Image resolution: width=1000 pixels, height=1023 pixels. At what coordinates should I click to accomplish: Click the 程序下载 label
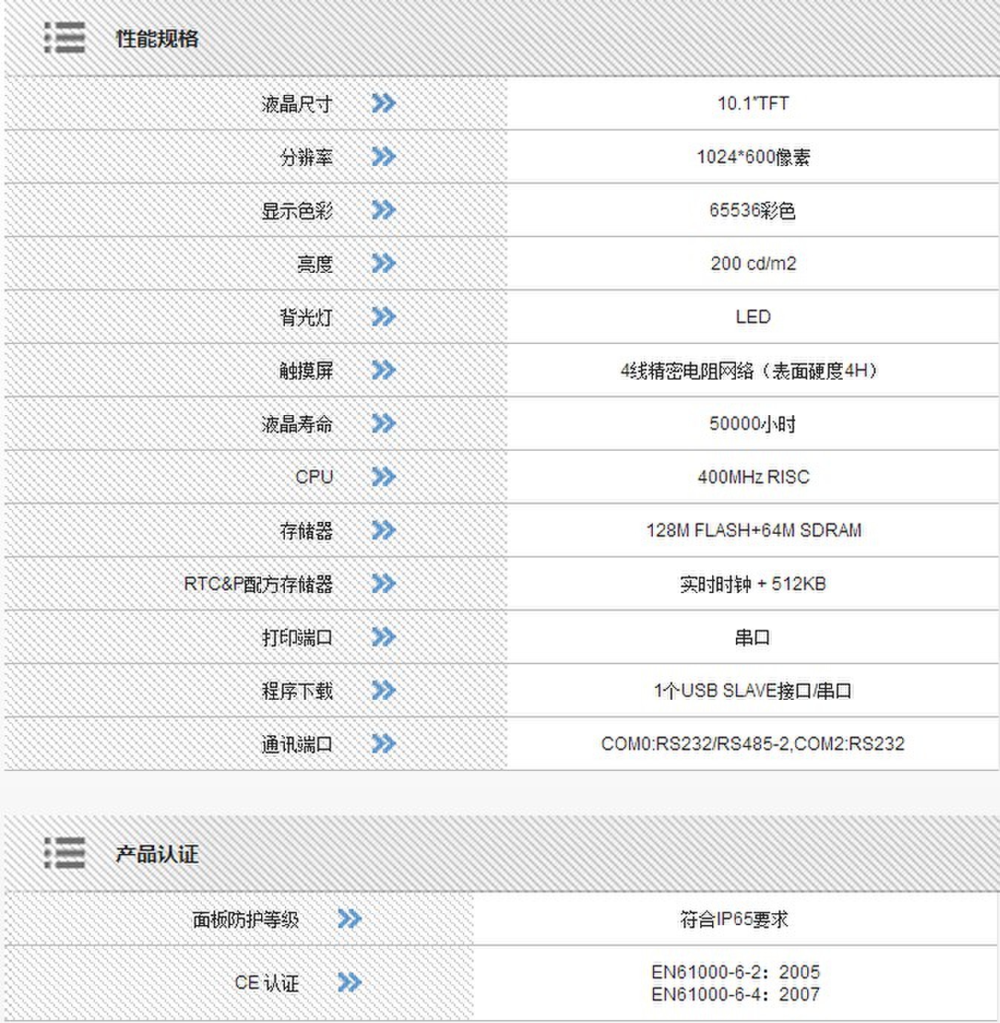pyautogui.click(x=297, y=691)
